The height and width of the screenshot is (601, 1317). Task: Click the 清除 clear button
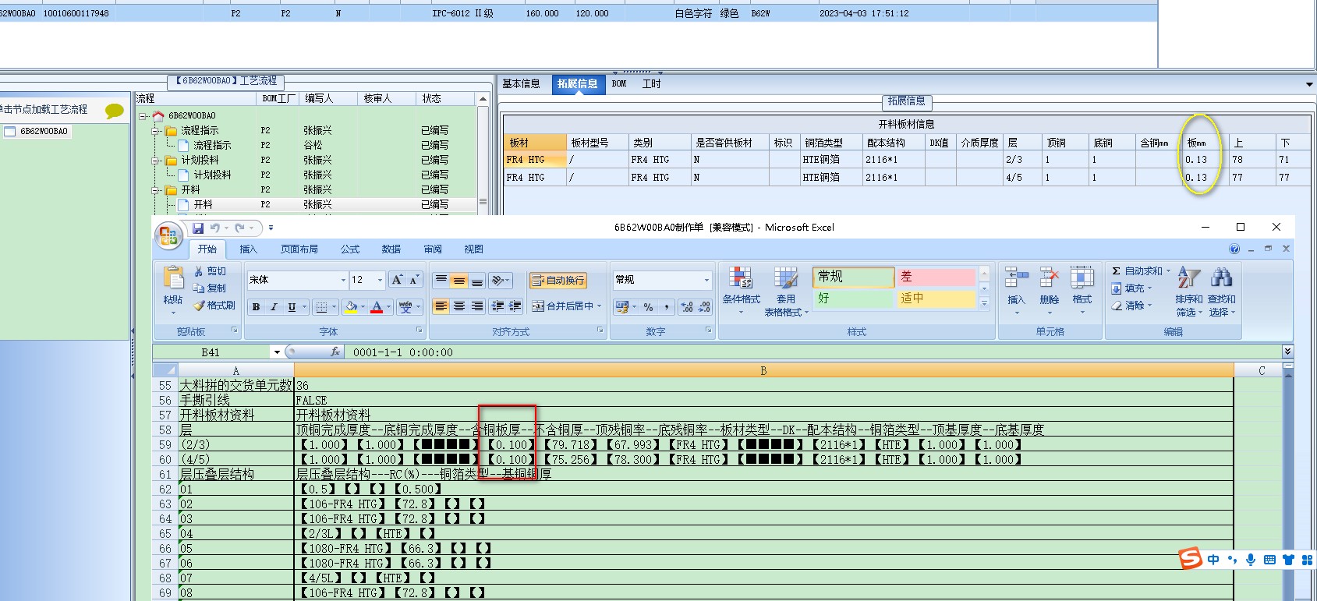pos(1131,306)
